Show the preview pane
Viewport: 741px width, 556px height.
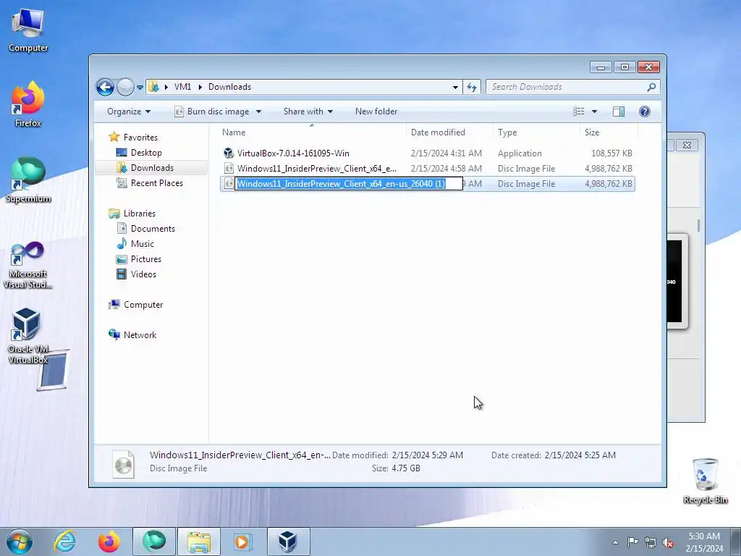(x=618, y=111)
